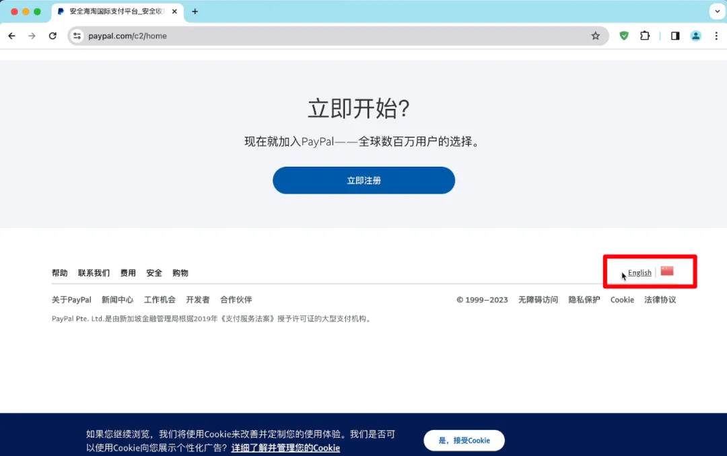Open the green shield extension icon
The image size is (727, 456).
624,36
